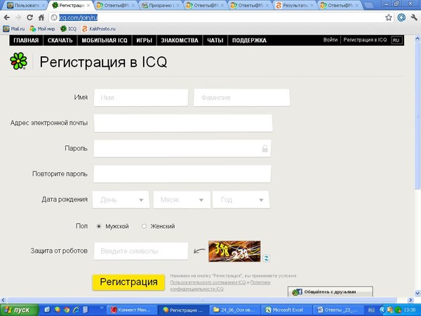Click in the Имя first name field

click(x=141, y=98)
